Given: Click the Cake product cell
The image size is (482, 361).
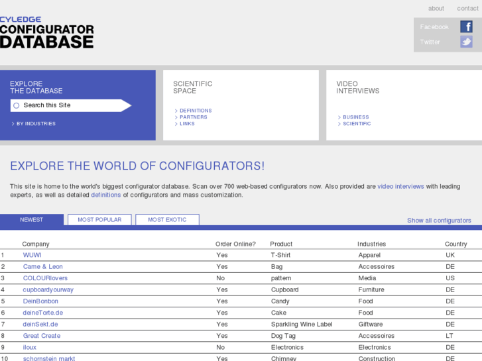Looking at the screenshot, I should pos(278,313).
